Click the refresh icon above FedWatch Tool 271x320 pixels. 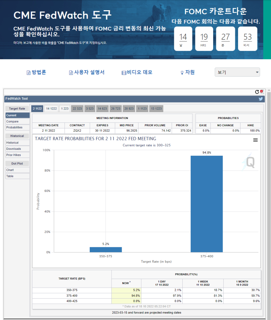(x=257, y=92)
